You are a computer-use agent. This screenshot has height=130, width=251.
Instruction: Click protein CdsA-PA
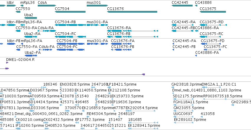pos(45,50)
